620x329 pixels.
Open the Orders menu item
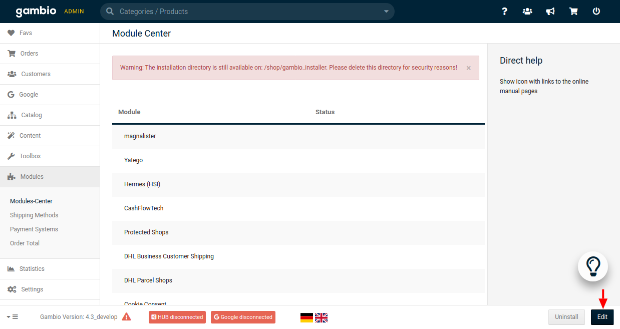click(29, 54)
